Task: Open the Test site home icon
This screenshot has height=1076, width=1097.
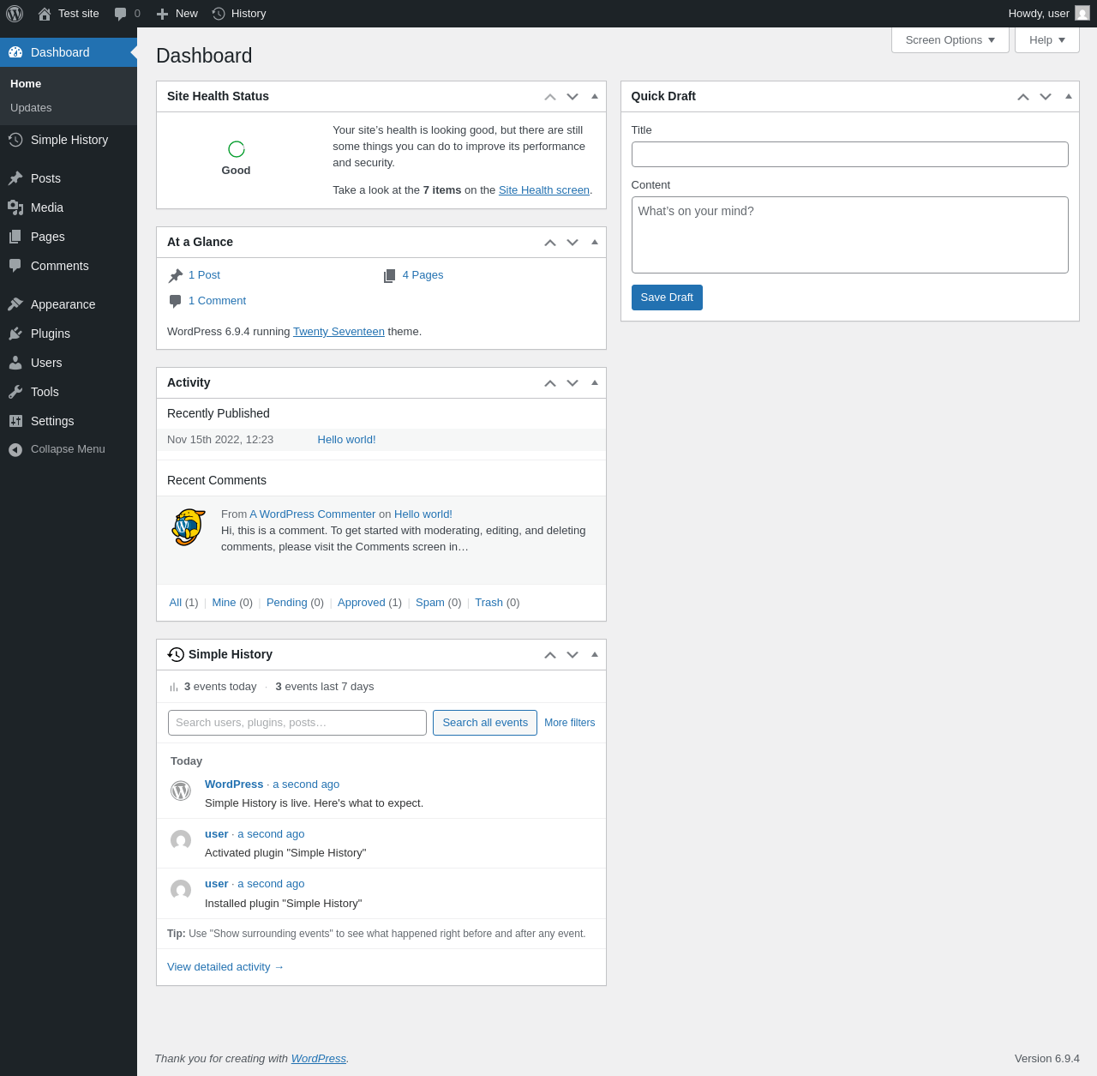Action: click(45, 14)
